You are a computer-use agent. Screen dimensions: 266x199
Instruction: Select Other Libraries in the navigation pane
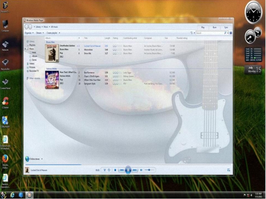tap(34, 78)
